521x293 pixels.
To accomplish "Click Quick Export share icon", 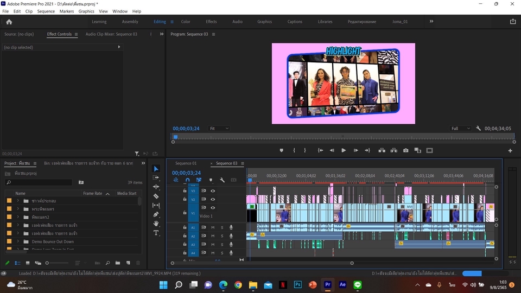I will [513, 21].
